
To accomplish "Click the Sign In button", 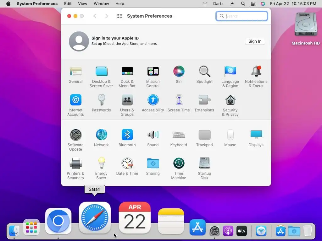I will point(255,41).
